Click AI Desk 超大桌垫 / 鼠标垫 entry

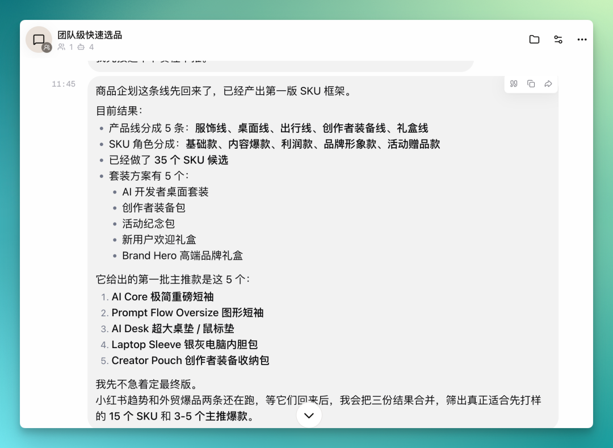coord(173,329)
